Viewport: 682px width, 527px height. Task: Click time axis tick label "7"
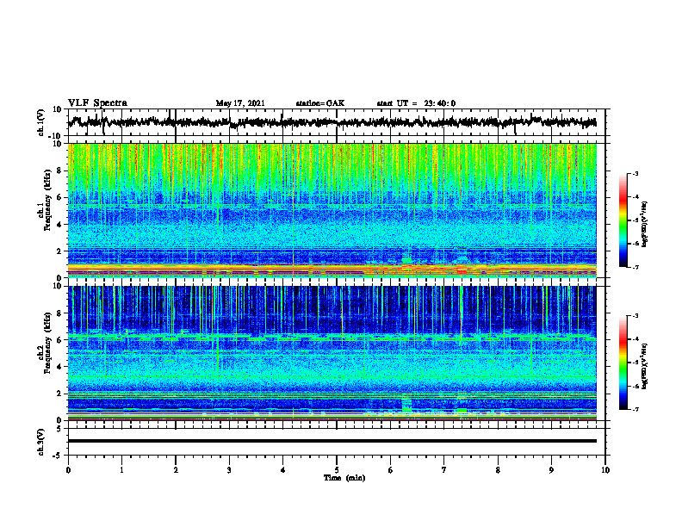click(x=444, y=470)
